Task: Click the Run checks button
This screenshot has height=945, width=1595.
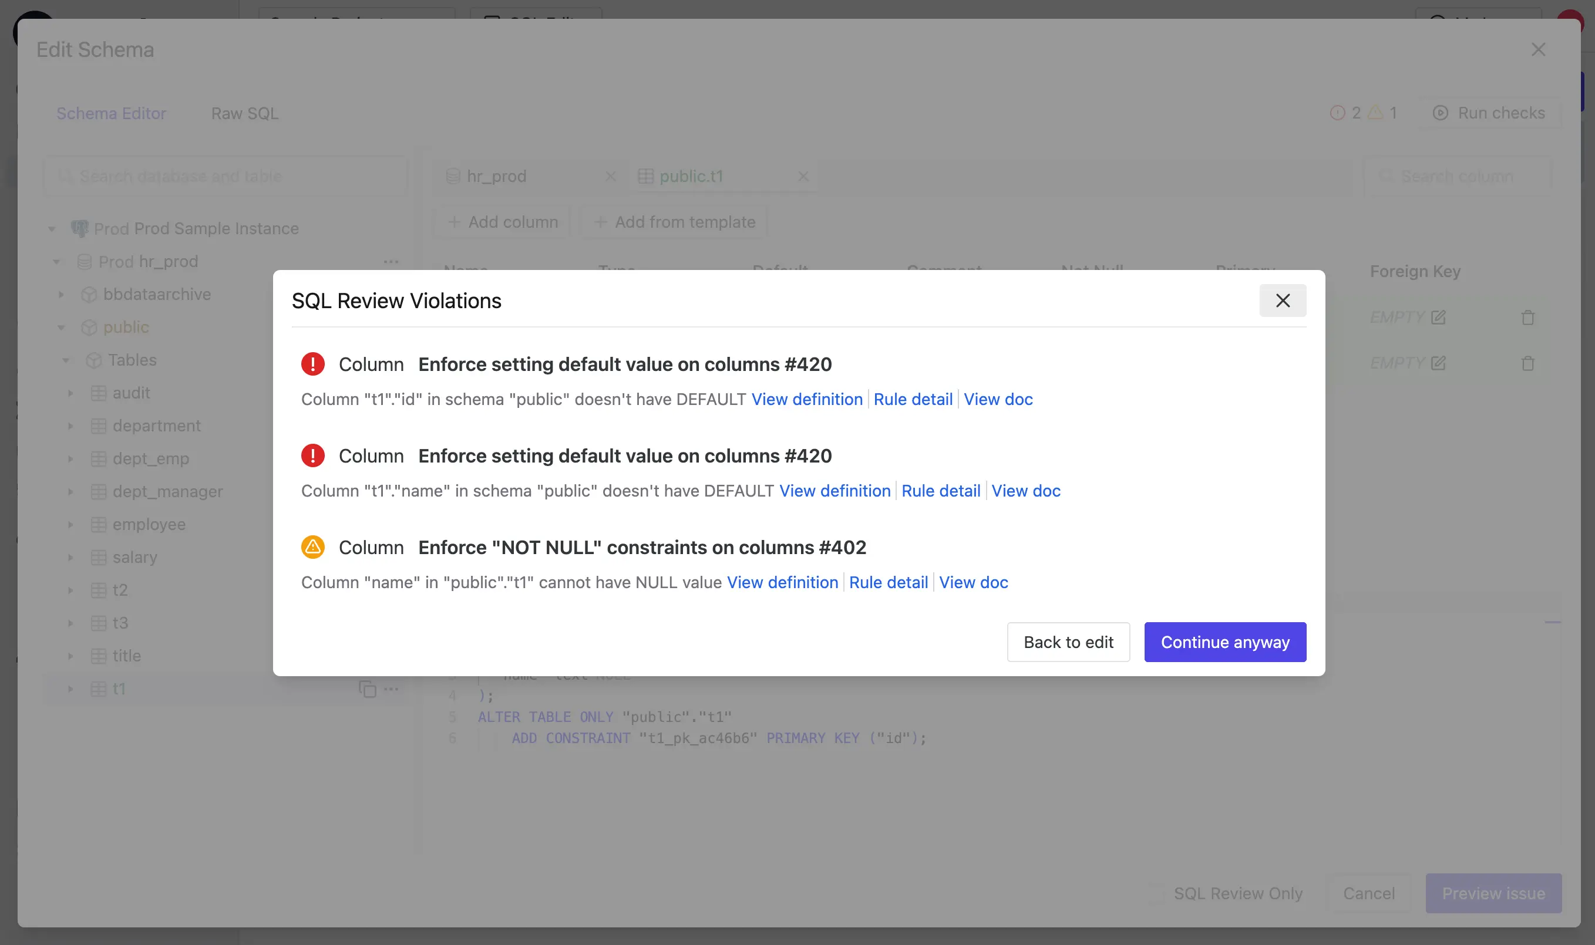Action: (1489, 113)
